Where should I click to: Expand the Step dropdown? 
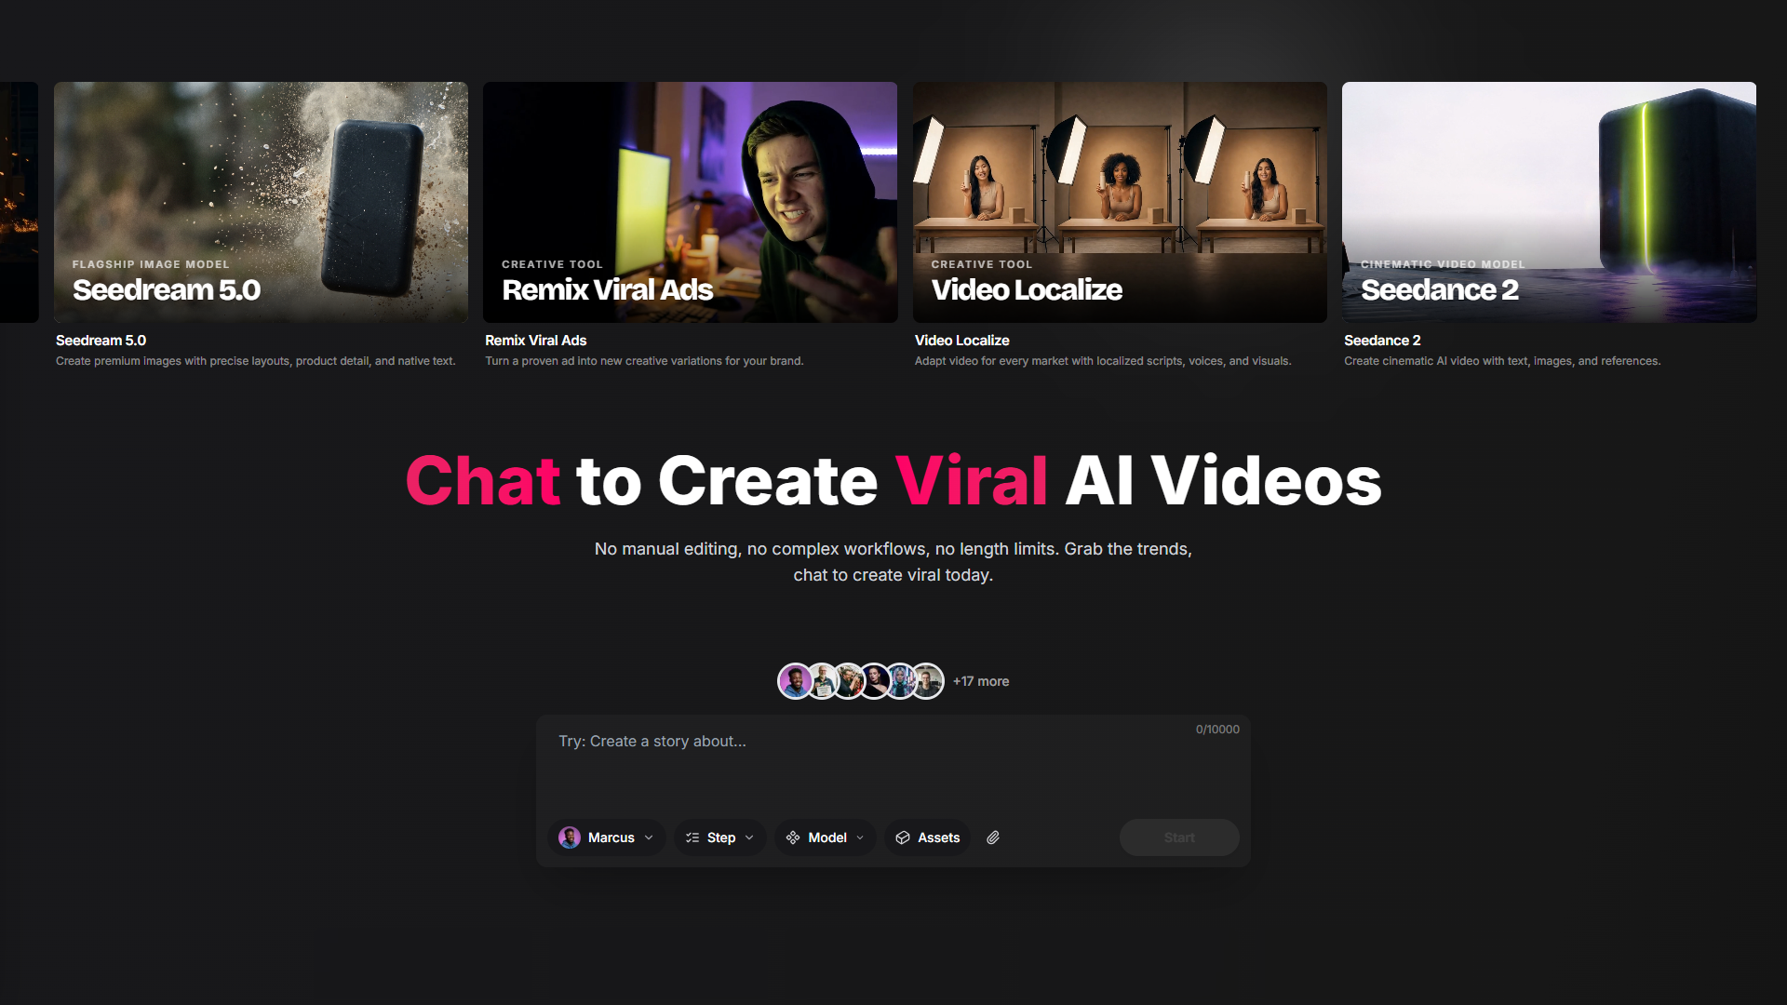(x=719, y=837)
